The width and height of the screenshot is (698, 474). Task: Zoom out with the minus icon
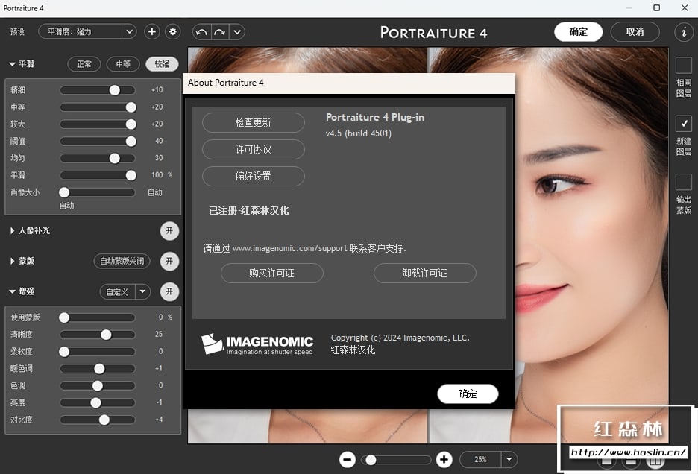click(x=348, y=459)
